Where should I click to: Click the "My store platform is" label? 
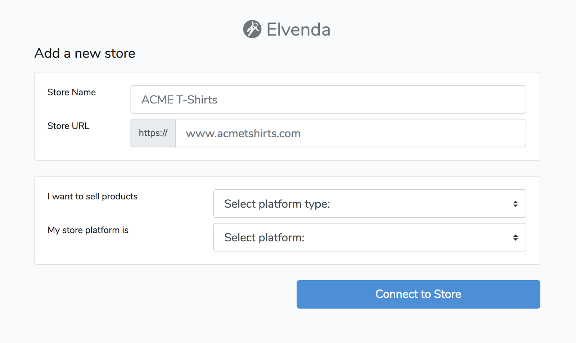(88, 230)
